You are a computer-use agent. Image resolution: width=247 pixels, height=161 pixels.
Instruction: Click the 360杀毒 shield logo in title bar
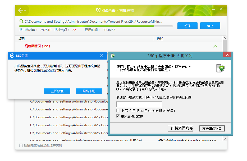coord(98,10)
